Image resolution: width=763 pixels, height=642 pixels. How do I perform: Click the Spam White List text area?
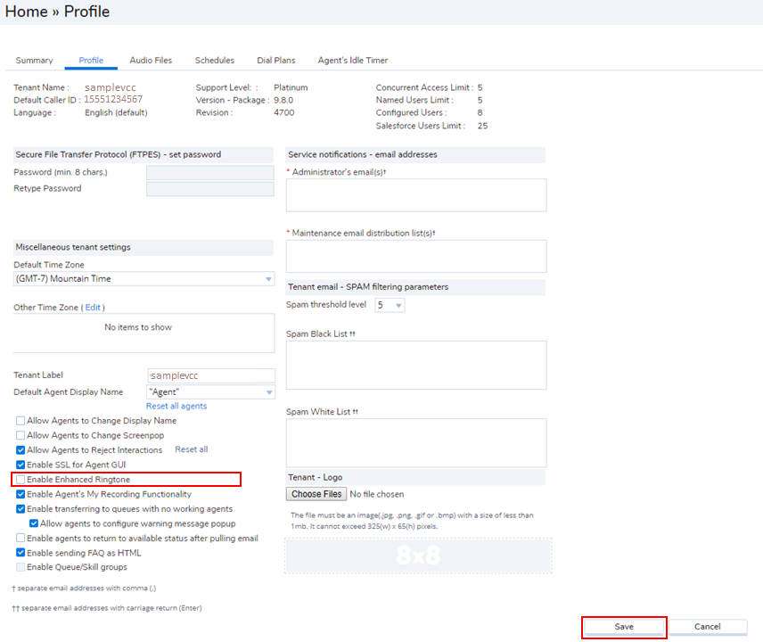click(x=416, y=443)
